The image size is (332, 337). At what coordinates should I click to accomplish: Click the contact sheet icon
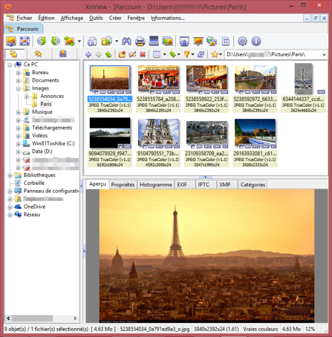pos(226,41)
